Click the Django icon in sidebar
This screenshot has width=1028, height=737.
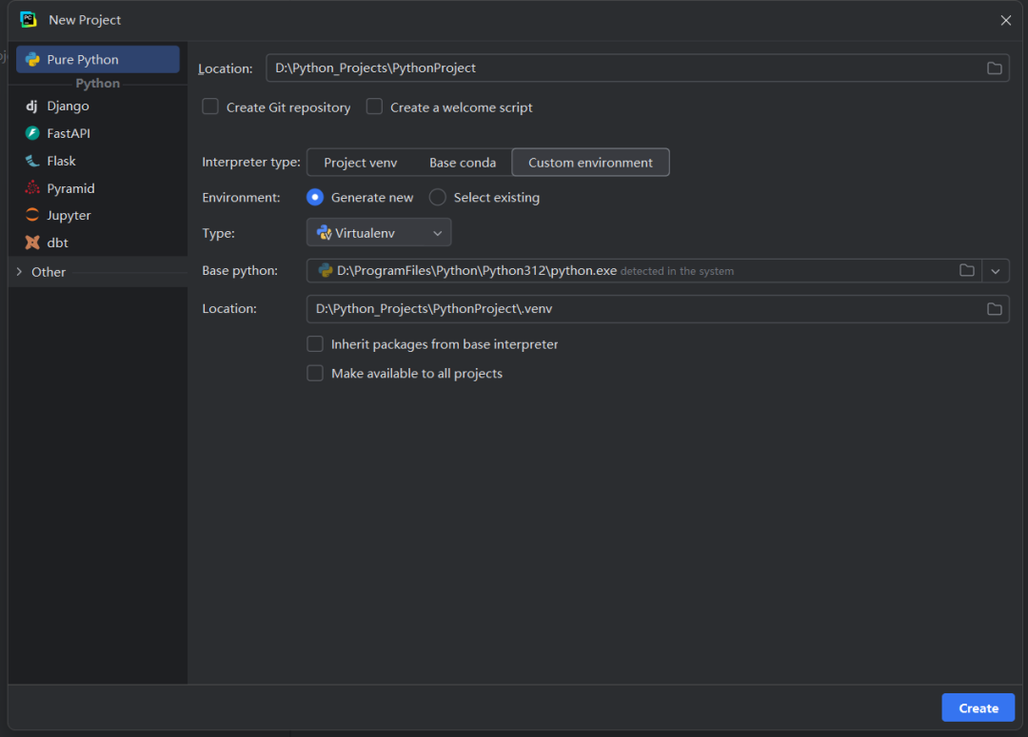(32, 107)
